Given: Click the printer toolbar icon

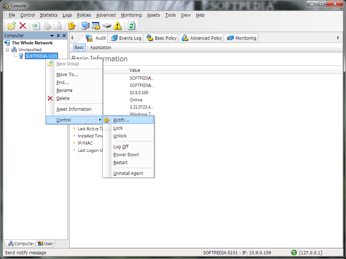Looking at the screenshot, I should pyautogui.click(x=47, y=26).
